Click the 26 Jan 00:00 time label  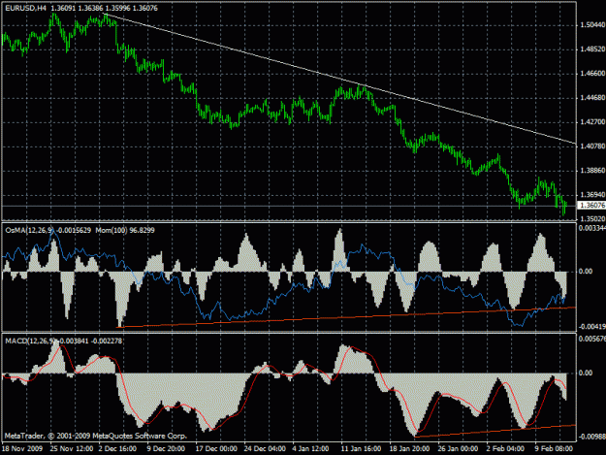[x=459, y=448]
